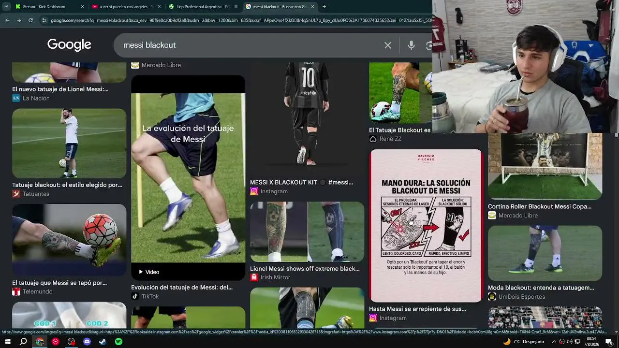Image resolution: width=619 pixels, height=348 pixels.
Task: Start a voice search with the microphone
Action: click(x=411, y=45)
